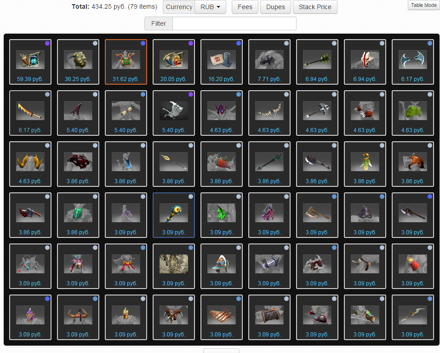Select the scroll and tablet item, 16.20 руб.
The image size is (440, 353).
click(x=222, y=62)
